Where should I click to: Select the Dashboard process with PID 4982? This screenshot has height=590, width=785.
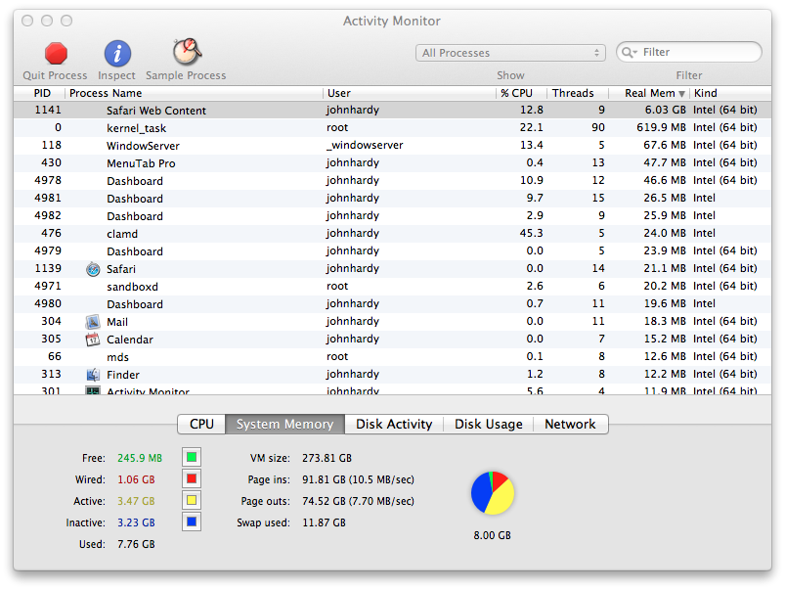pyautogui.click(x=393, y=215)
